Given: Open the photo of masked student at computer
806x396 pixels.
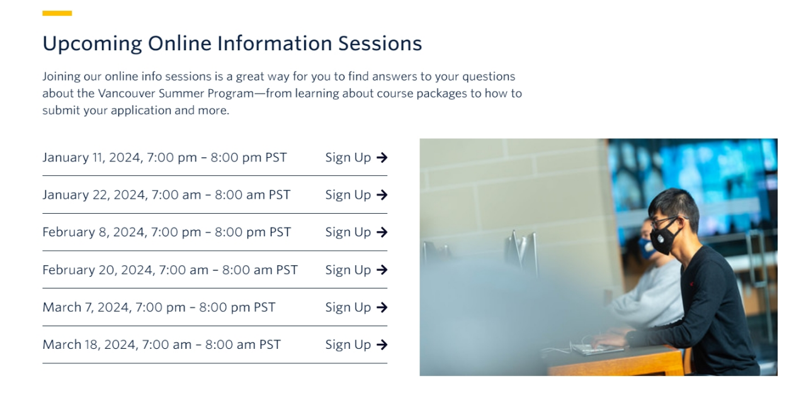Looking at the screenshot, I should (x=598, y=257).
